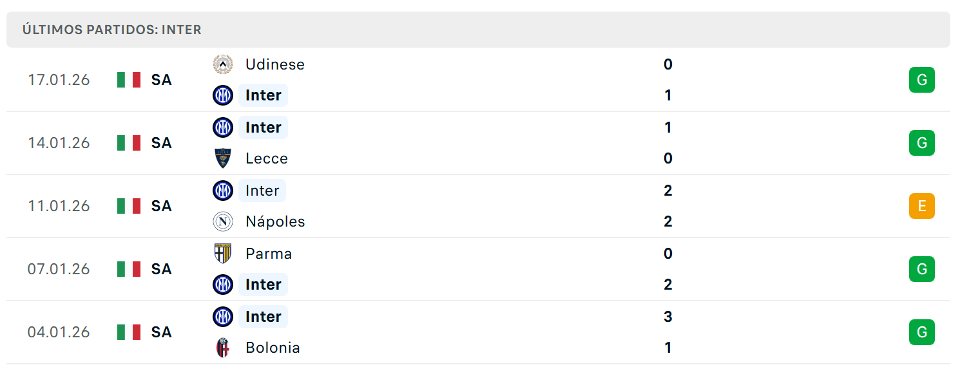Open the win badge for Parma match
Viewport: 960px width, 374px height.
(x=922, y=269)
